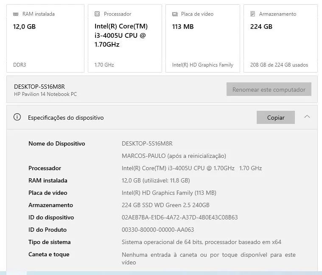Select the DESKTOP-5S16M8R value in specifications
Screen dimensions: 322x275
(x=147, y=143)
